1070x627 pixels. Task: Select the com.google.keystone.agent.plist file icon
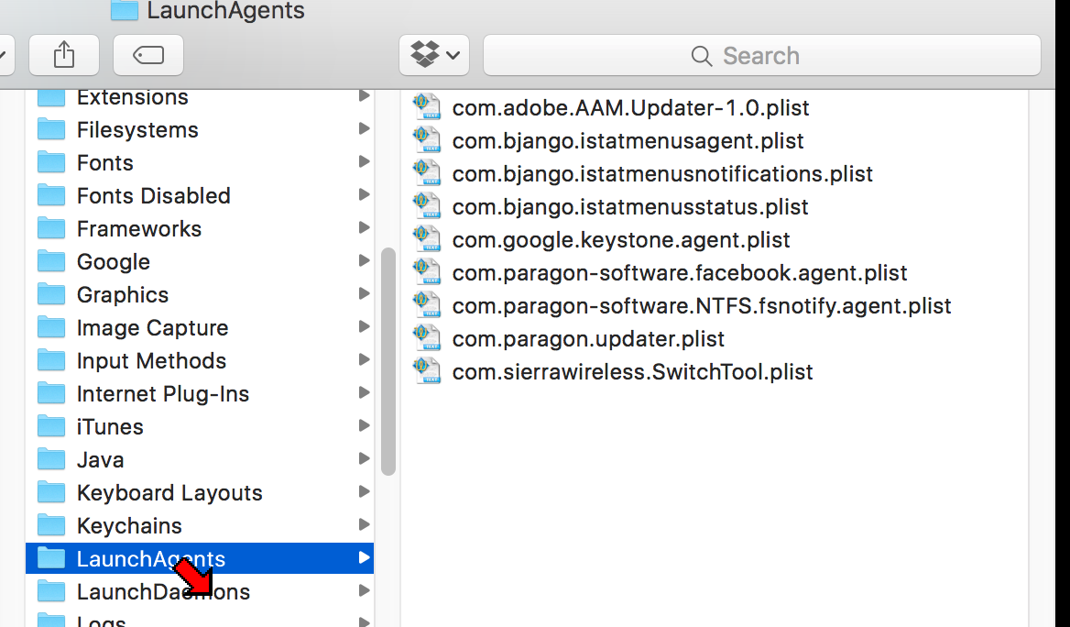click(427, 240)
